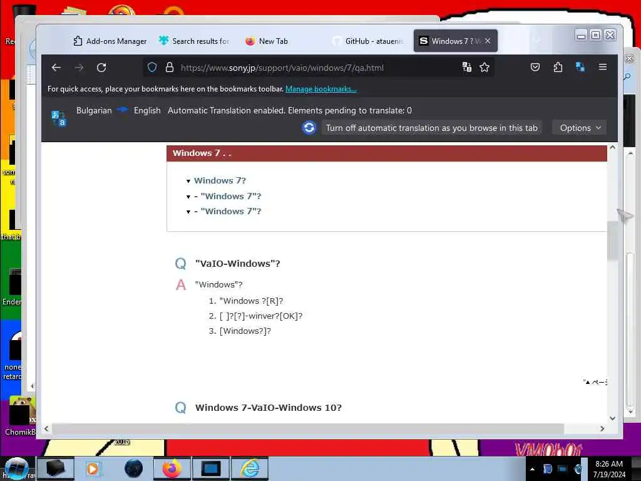Switch to the Search results tab
The width and height of the screenshot is (641, 481).
[195, 41]
